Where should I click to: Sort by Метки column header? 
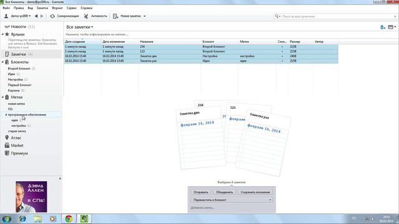coord(244,42)
